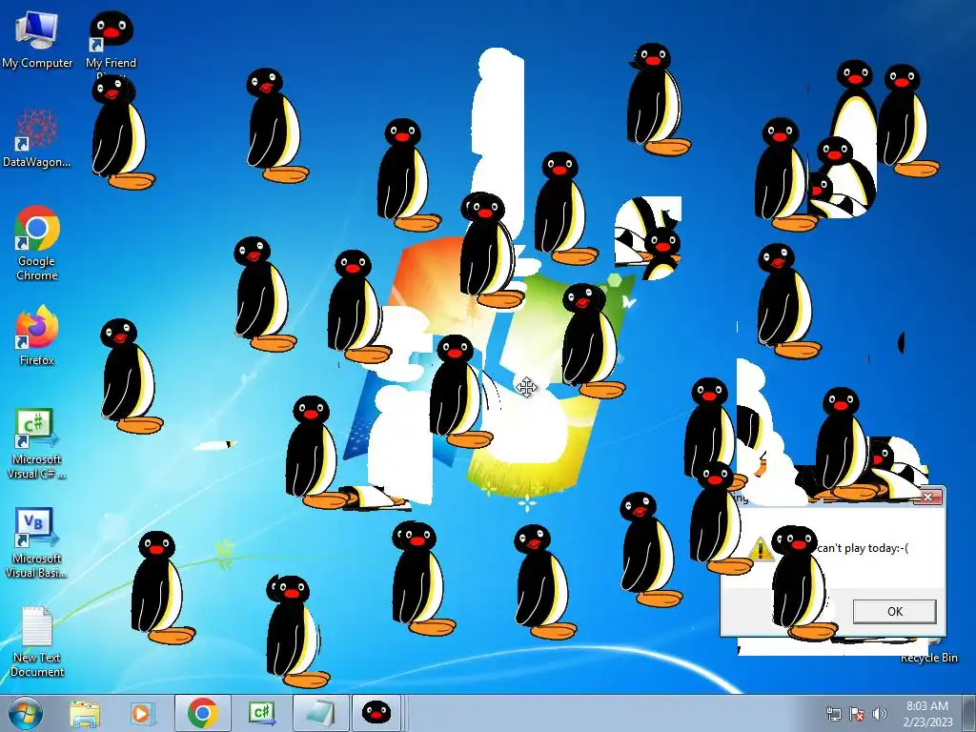Click the OK button in the dialog
976x732 pixels.
(x=894, y=611)
